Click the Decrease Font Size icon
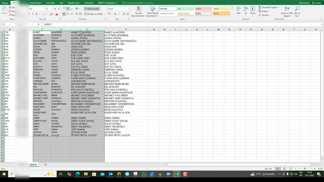This screenshot has width=324, height=182. coord(59,9)
